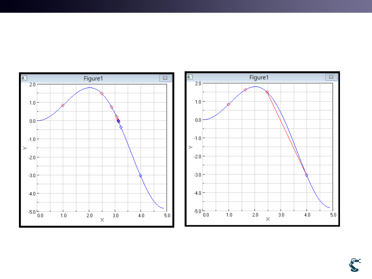Select red diamond near curve peak in right plot
Screen dimensions: 372x279
(x=245, y=90)
